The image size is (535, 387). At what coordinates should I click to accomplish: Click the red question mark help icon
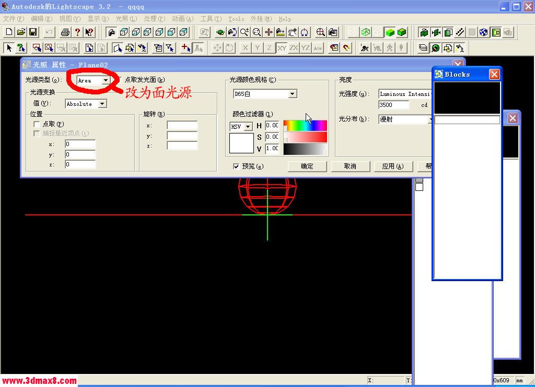coord(77,32)
